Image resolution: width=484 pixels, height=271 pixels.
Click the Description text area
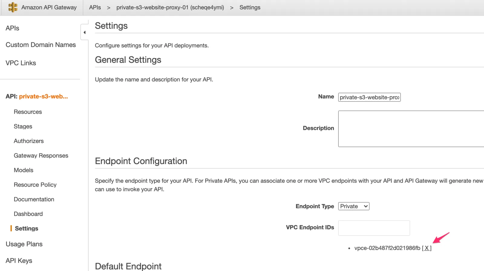click(411, 129)
